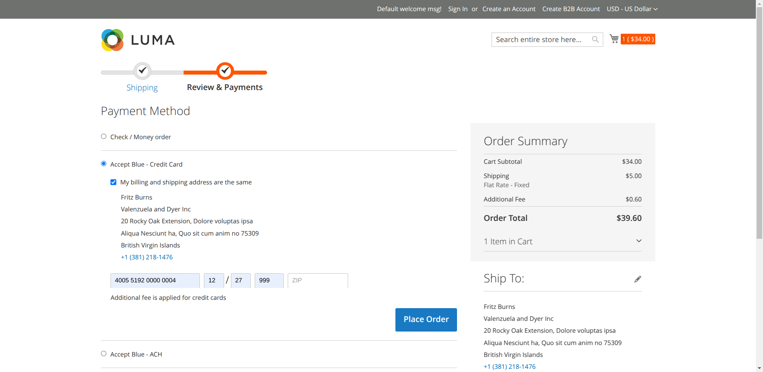
Task: Click the Sign In link
Action: (x=457, y=9)
